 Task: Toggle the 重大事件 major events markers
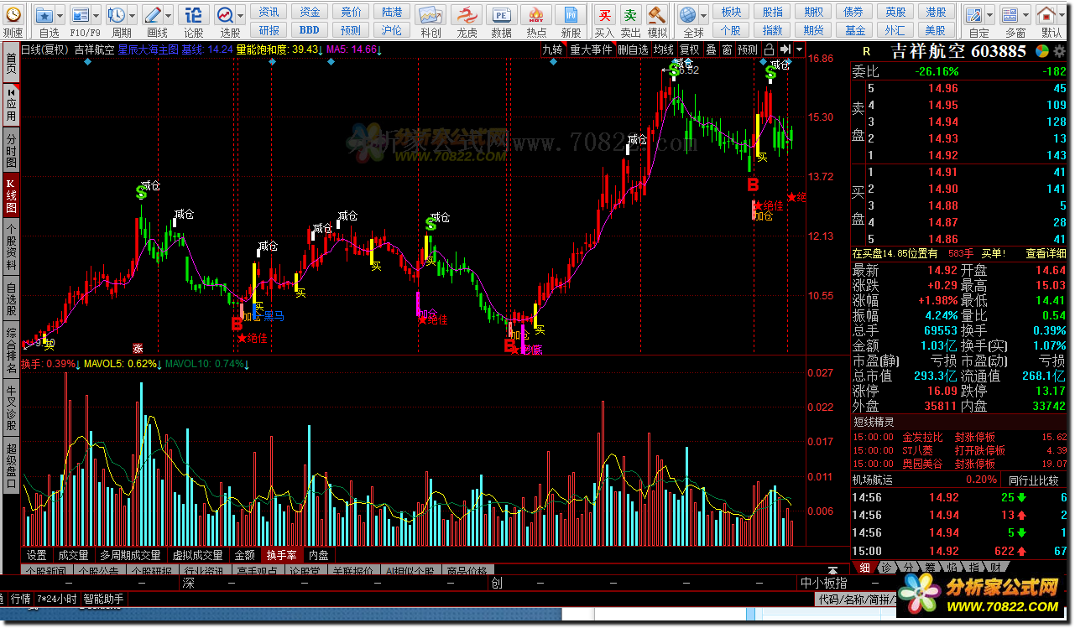(x=592, y=49)
